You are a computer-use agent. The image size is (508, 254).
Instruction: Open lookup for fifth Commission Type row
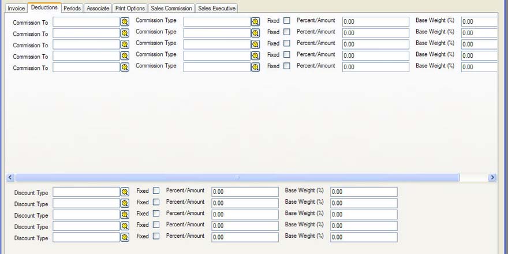point(255,67)
